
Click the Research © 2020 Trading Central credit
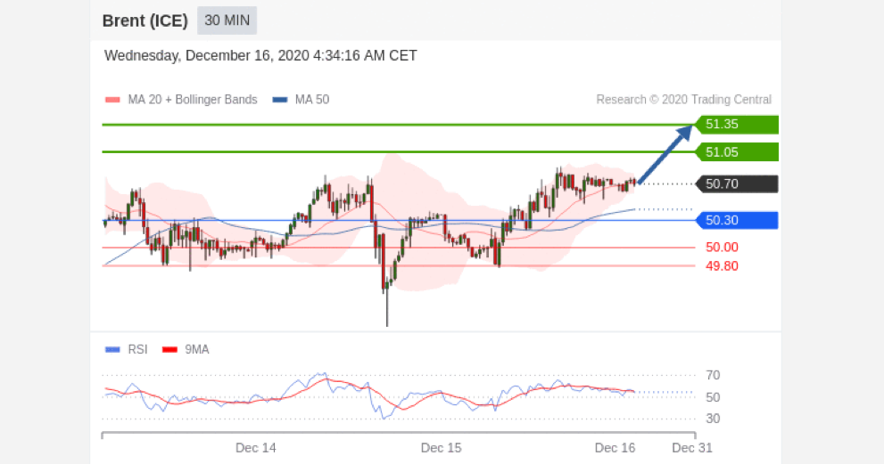coord(683,100)
